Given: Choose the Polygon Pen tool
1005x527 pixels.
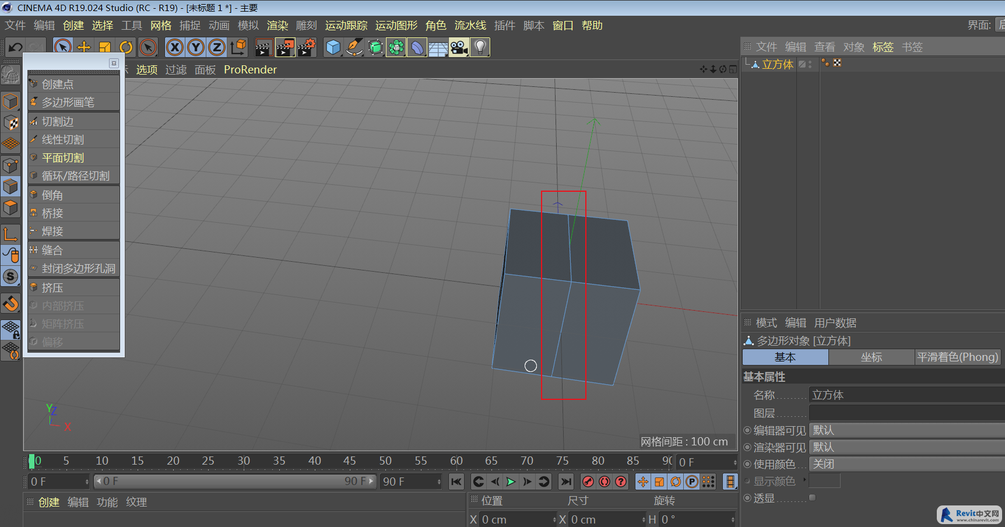Looking at the screenshot, I should click(x=73, y=102).
